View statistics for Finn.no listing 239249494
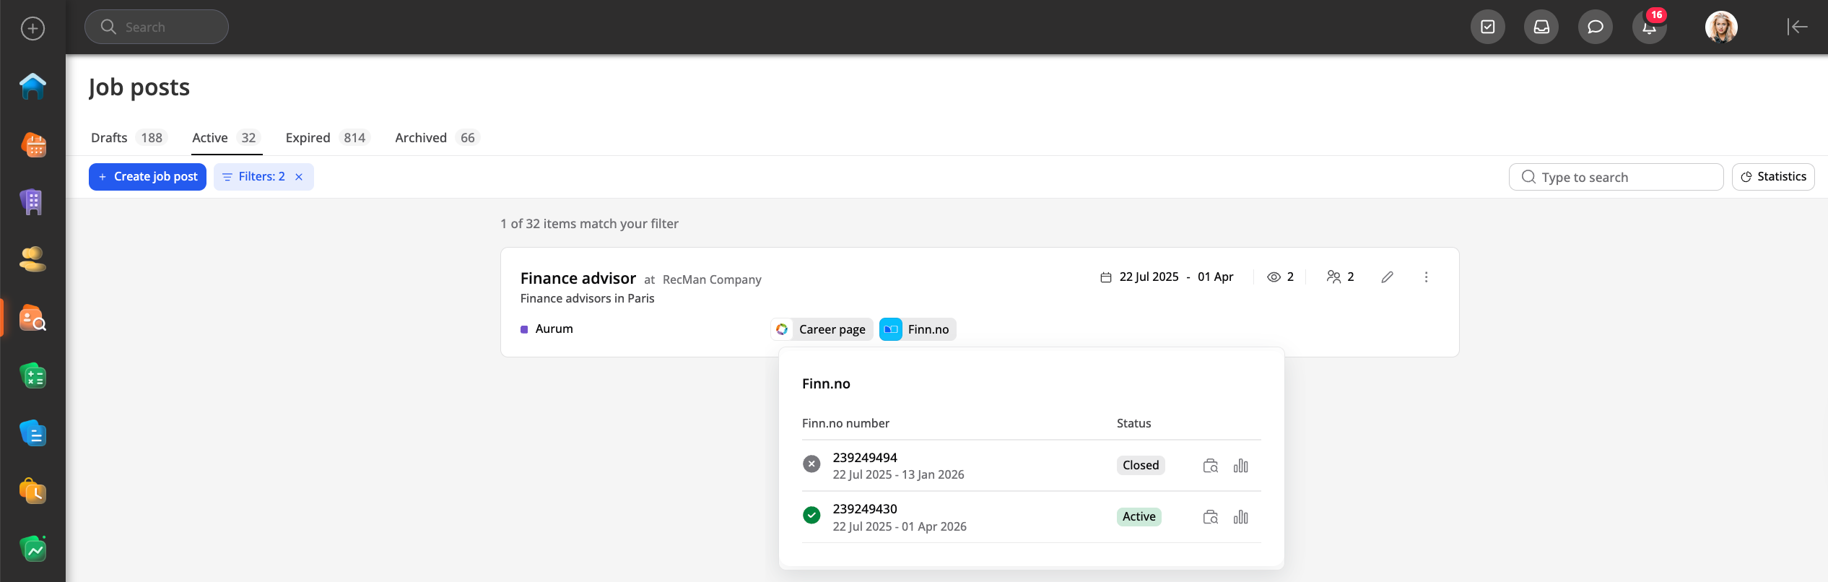The height and width of the screenshot is (582, 1828). [1240, 466]
